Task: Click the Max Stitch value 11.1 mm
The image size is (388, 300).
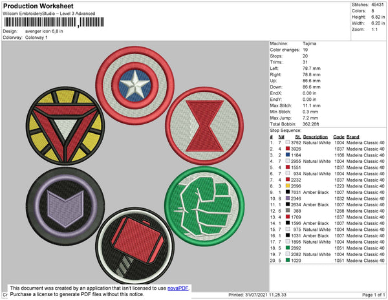Action: tap(312, 105)
